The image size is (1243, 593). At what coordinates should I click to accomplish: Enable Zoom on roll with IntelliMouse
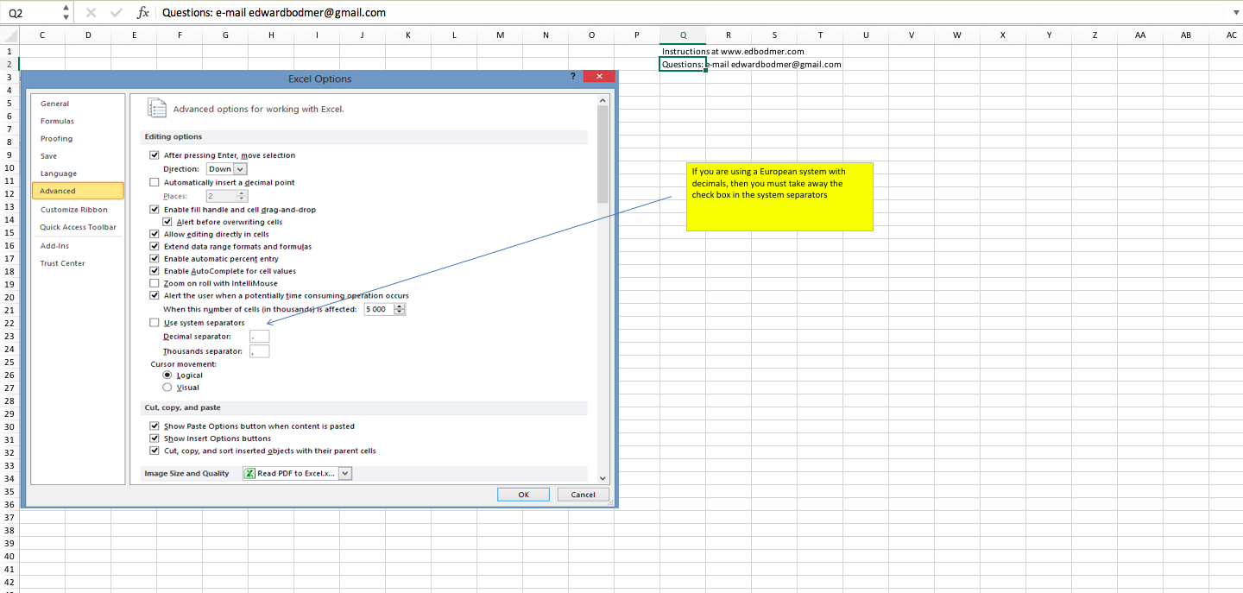tap(155, 283)
